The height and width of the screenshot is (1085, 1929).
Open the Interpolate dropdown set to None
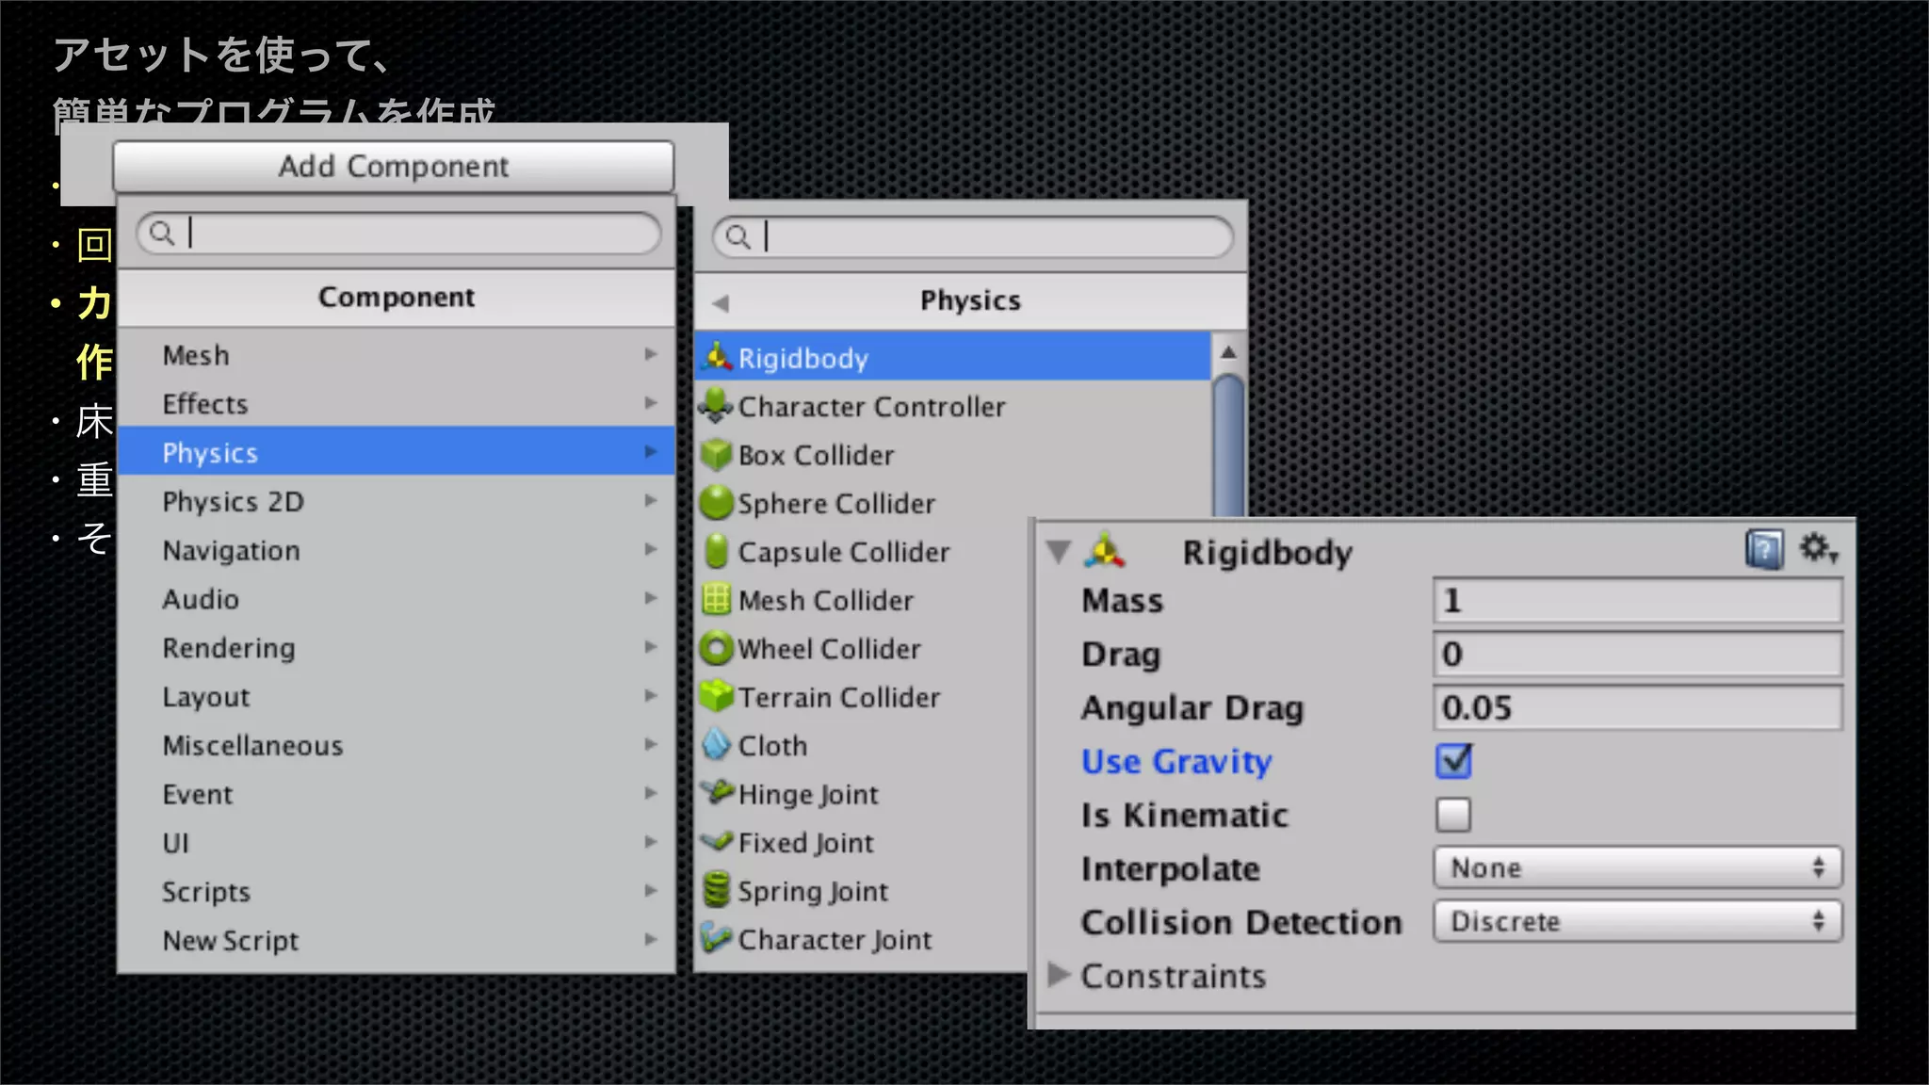(1637, 867)
